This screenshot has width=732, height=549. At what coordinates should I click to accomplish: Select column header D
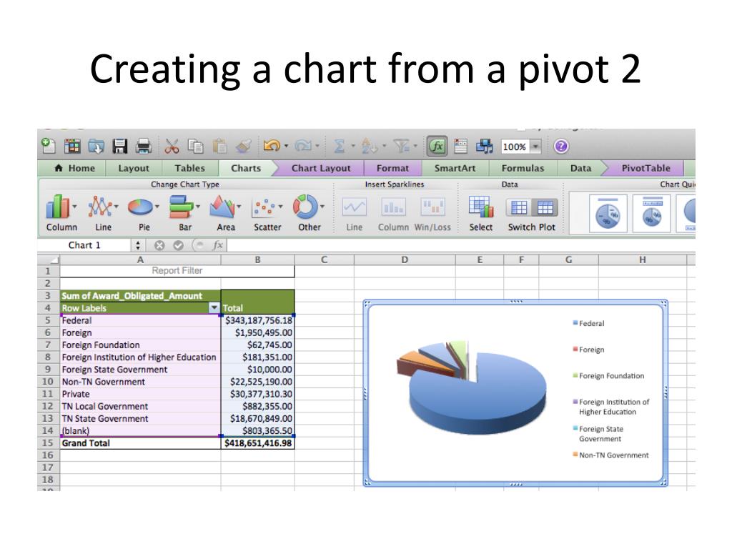tap(405, 259)
